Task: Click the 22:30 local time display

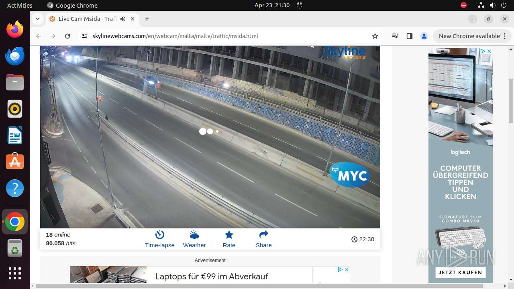Action: click(x=363, y=239)
